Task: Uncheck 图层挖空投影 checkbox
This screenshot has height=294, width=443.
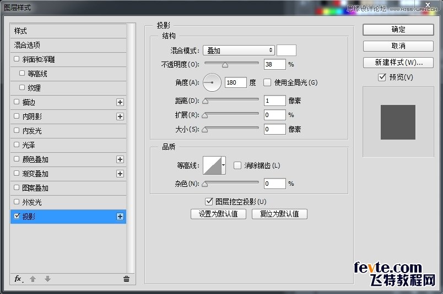Action: click(209, 202)
